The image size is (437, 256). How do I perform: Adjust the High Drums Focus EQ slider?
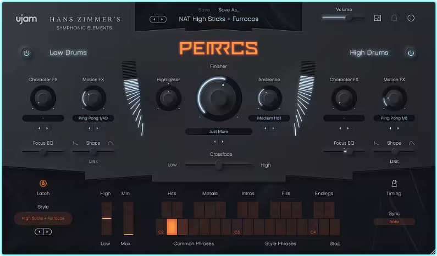(x=344, y=151)
